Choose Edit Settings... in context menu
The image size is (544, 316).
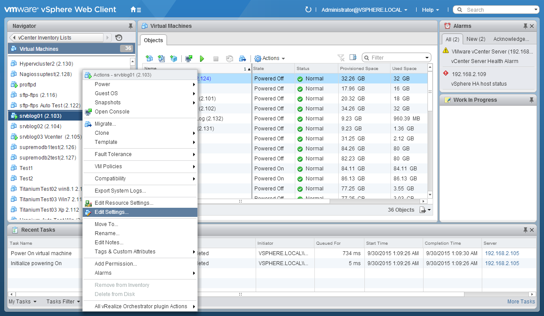pos(140,212)
